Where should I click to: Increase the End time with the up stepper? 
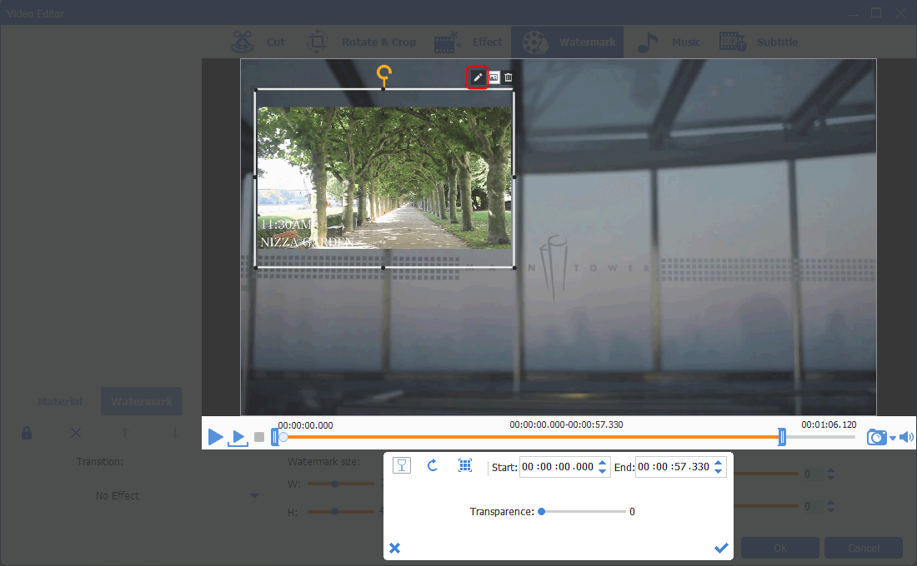pyautogui.click(x=719, y=462)
